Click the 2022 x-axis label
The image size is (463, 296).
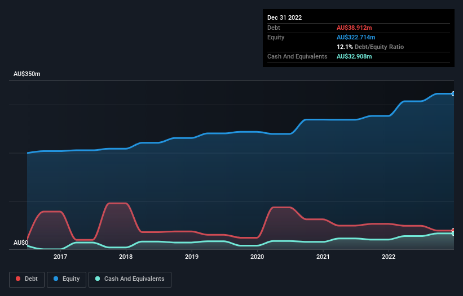click(x=389, y=257)
